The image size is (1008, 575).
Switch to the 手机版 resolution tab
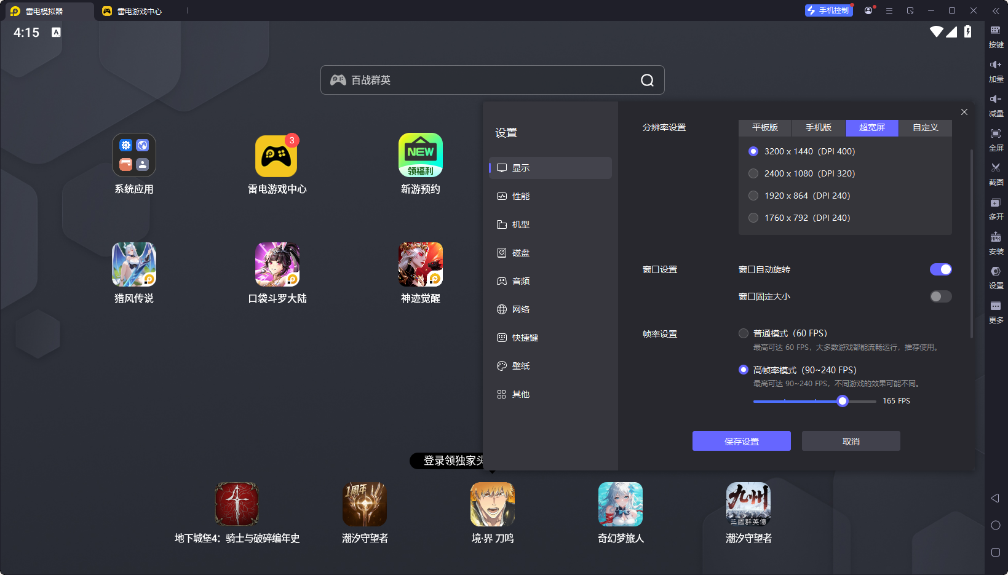(x=819, y=127)
